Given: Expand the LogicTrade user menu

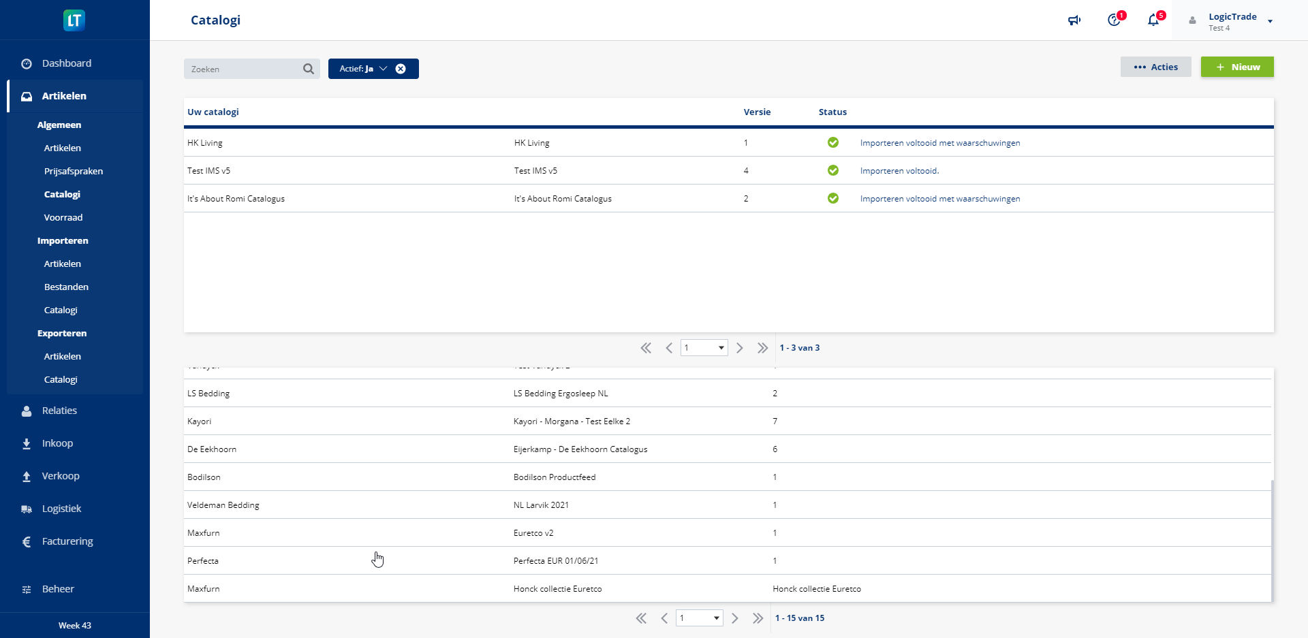Looking at the screenshot, I should 1270,21.
